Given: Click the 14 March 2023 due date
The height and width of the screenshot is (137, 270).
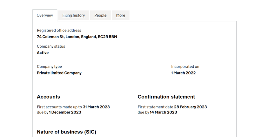Looking at the screenshot, I should 163,112.
